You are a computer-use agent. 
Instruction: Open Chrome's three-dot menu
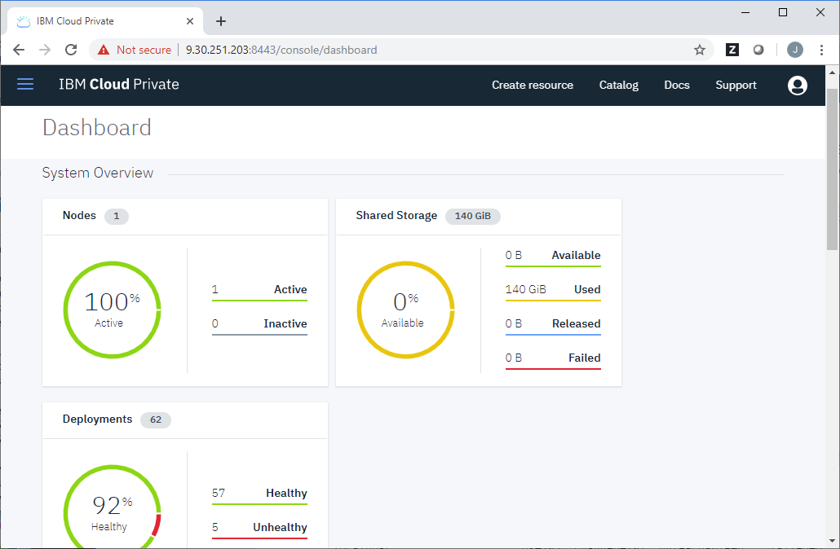coord(822,50)
